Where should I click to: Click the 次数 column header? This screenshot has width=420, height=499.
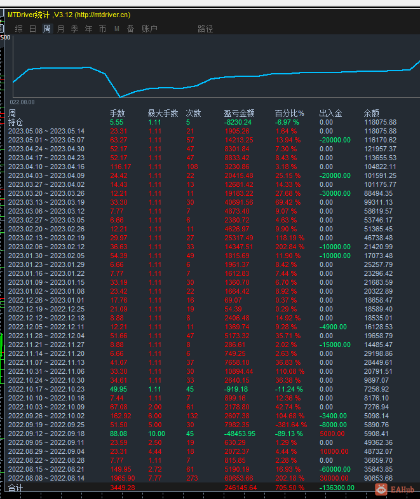(x=193, y=113)
